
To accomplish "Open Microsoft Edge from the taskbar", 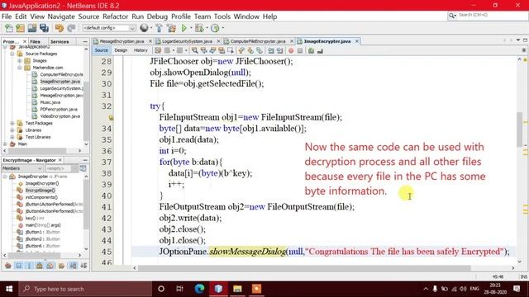I will (x=199, y=289).
